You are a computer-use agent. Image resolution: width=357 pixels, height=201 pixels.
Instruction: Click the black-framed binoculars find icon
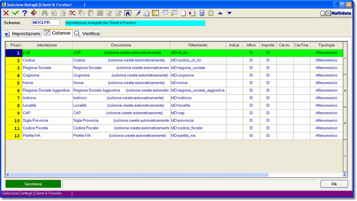click(x=128, y=13)
